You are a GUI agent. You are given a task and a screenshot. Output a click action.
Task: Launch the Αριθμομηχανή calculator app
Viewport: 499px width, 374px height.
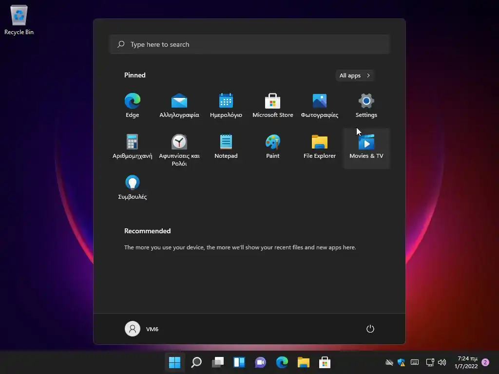click(133, 146)
